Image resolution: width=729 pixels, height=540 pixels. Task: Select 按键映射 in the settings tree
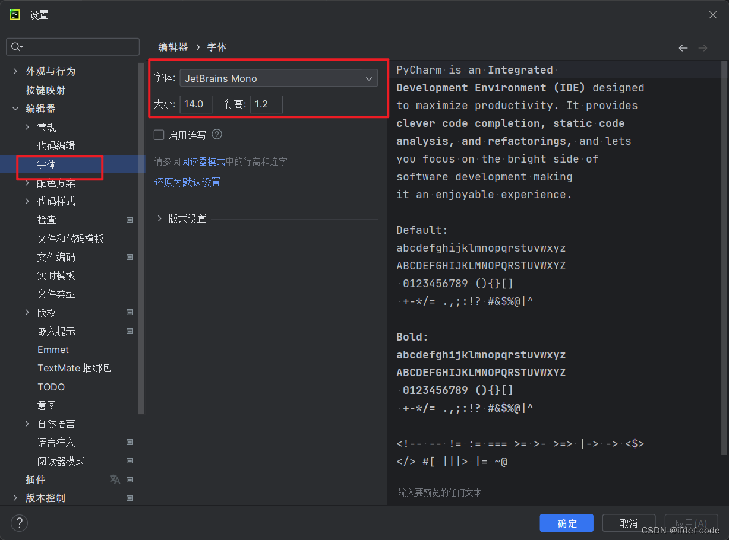45,90
